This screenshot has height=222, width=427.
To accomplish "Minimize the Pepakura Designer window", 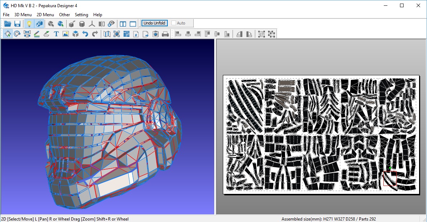I will tap(386, 5).
